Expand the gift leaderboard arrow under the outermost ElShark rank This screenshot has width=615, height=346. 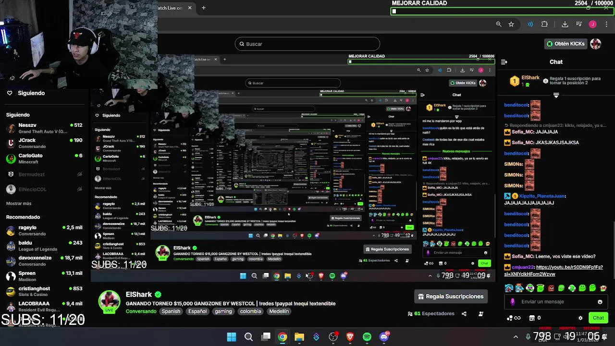click(x=556, y=96)
